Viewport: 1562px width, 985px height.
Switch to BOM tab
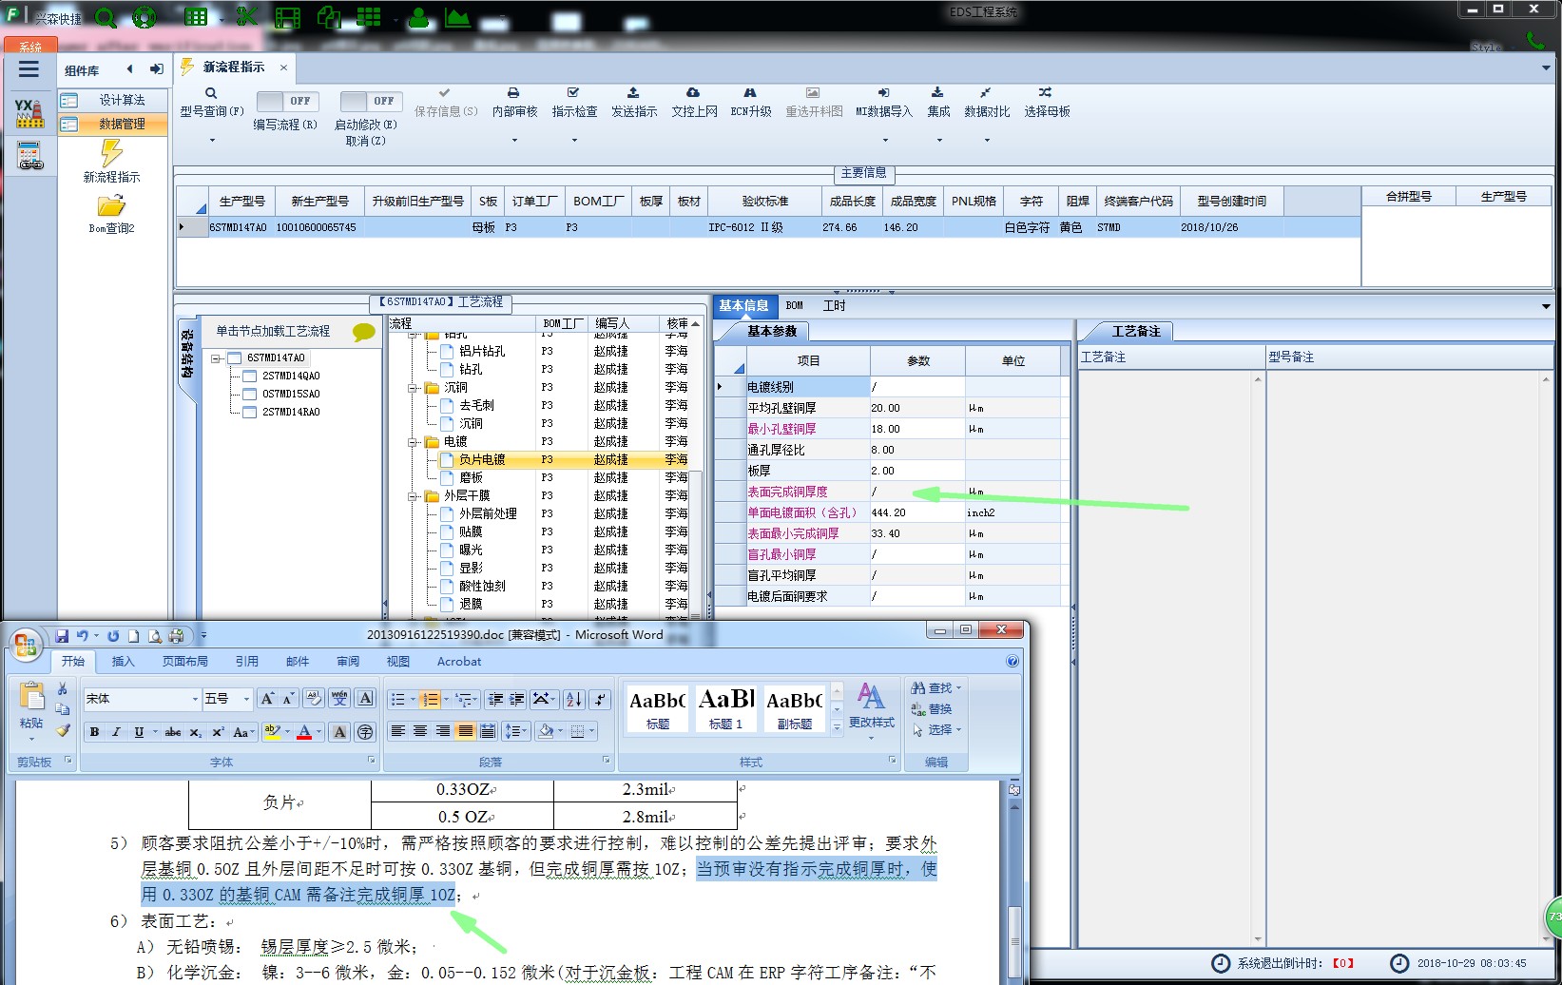(795, 305)
